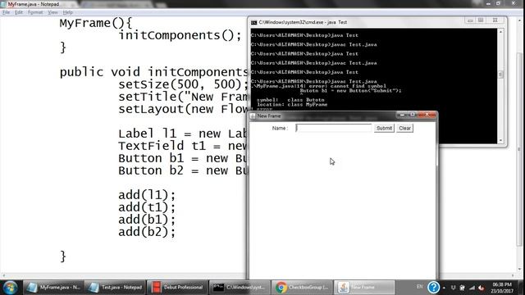This screenshot has height=295, width=525.
Task: Click the 'Button b2 = new' code line
Action: click(182, 170)
